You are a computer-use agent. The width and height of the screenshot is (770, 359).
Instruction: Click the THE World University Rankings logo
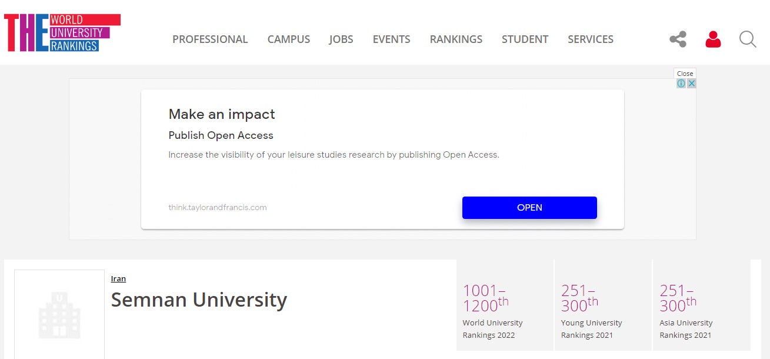click(62, 32)
